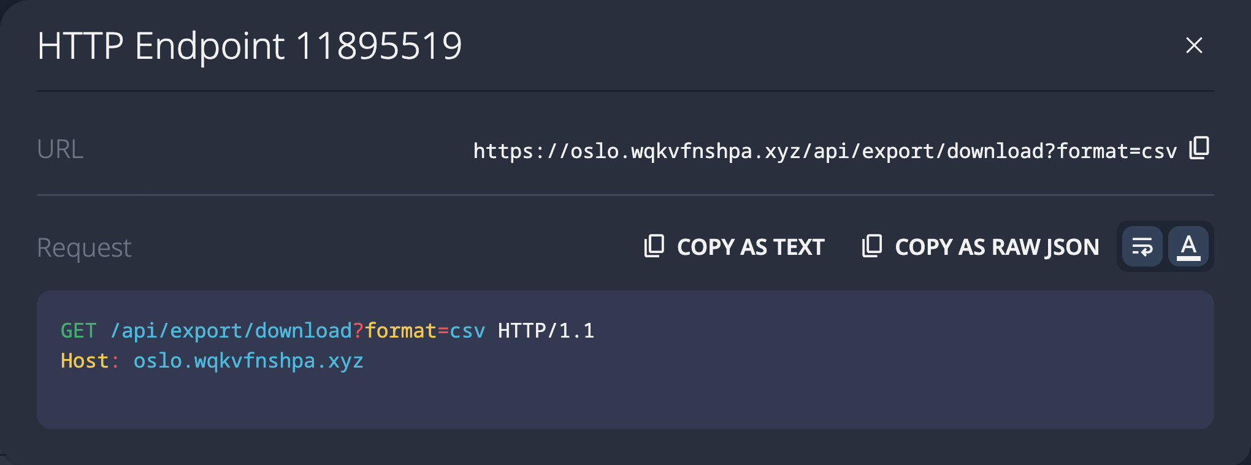Click the clipboard icon beside COPY AS TEXT
Image resolution: width=1251 pixels, height=465 pixels.
(654, 246)
